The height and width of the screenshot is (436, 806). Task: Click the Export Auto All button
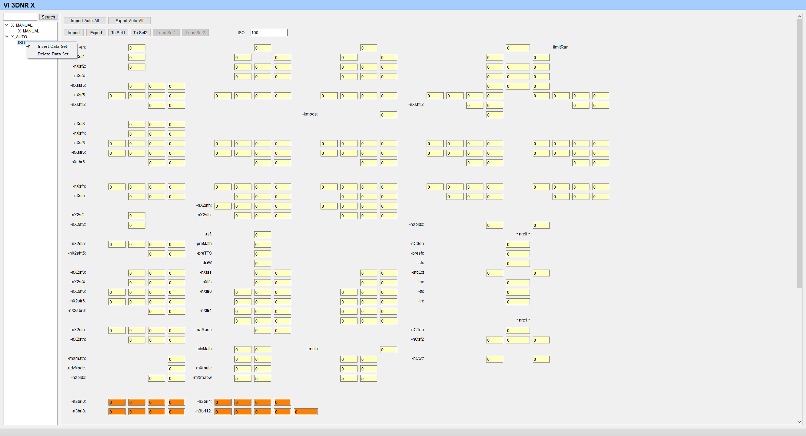point(129,21)
